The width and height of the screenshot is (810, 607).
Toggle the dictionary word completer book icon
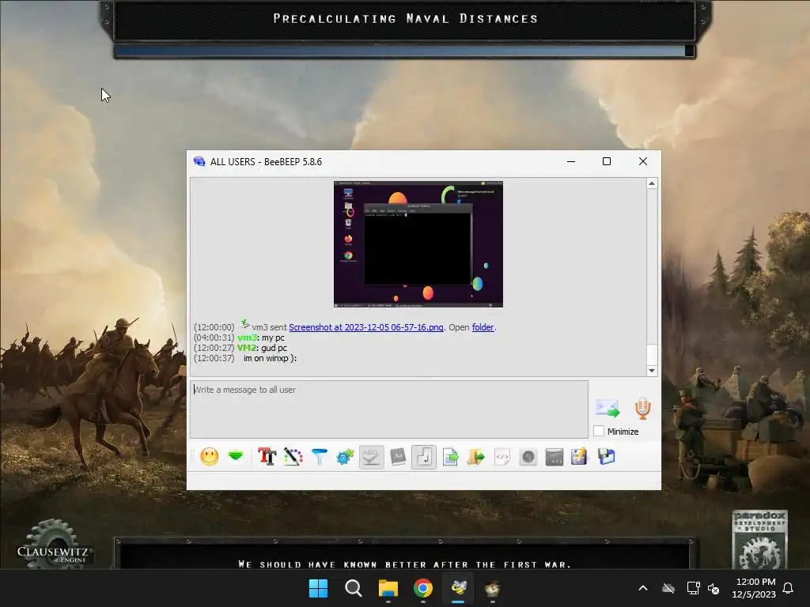[x=398, y=457]
